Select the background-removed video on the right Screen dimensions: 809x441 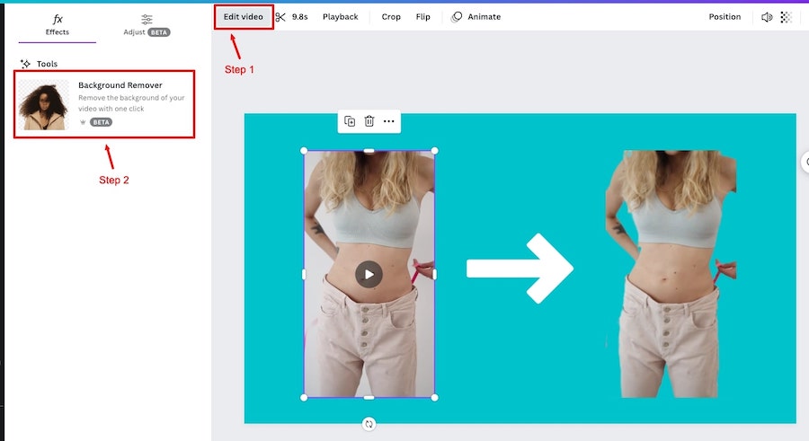[x=671, y=274]
